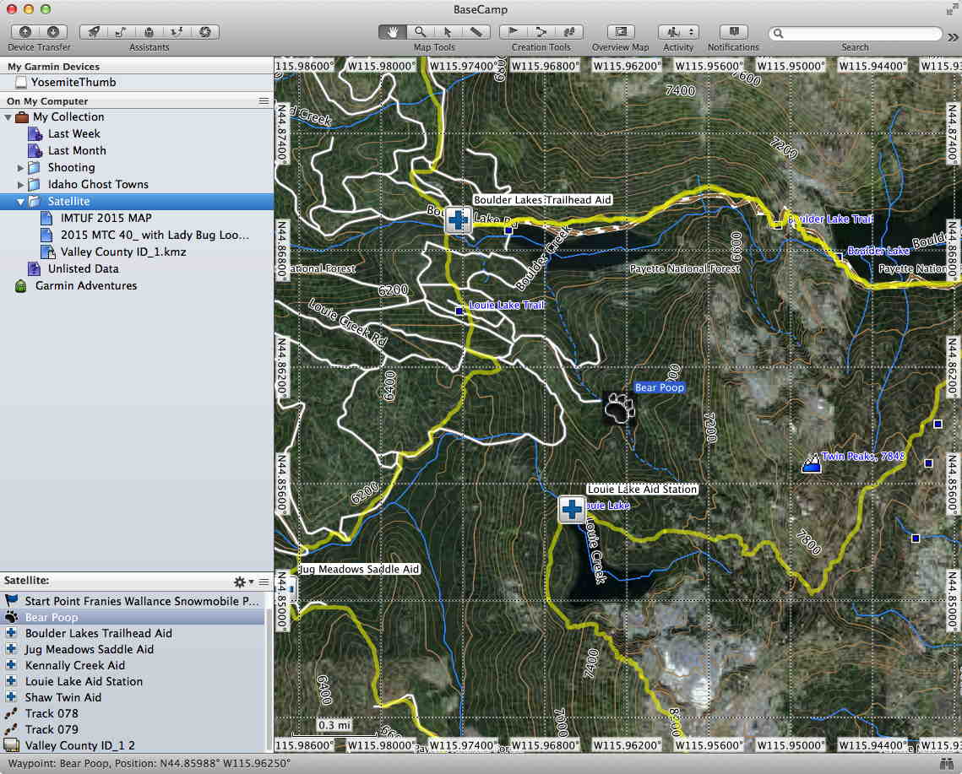The image size is (962, 774).
Task: Select Valley County ID_1 2 overlay row
Action: pos(133,745)
